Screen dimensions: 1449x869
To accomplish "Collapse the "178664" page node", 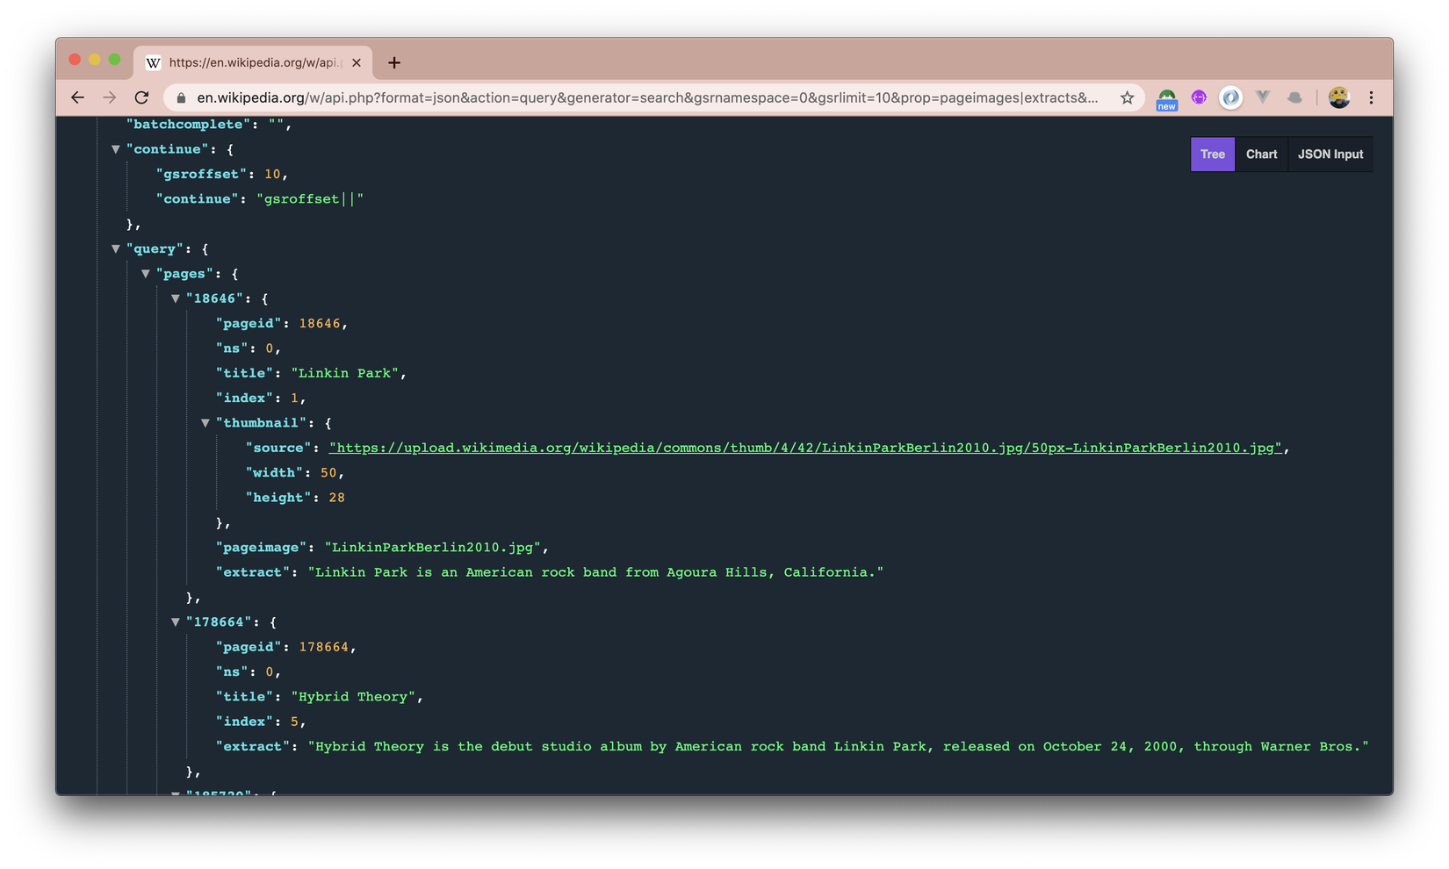I will pyautogui.click(x=176, y=622).
